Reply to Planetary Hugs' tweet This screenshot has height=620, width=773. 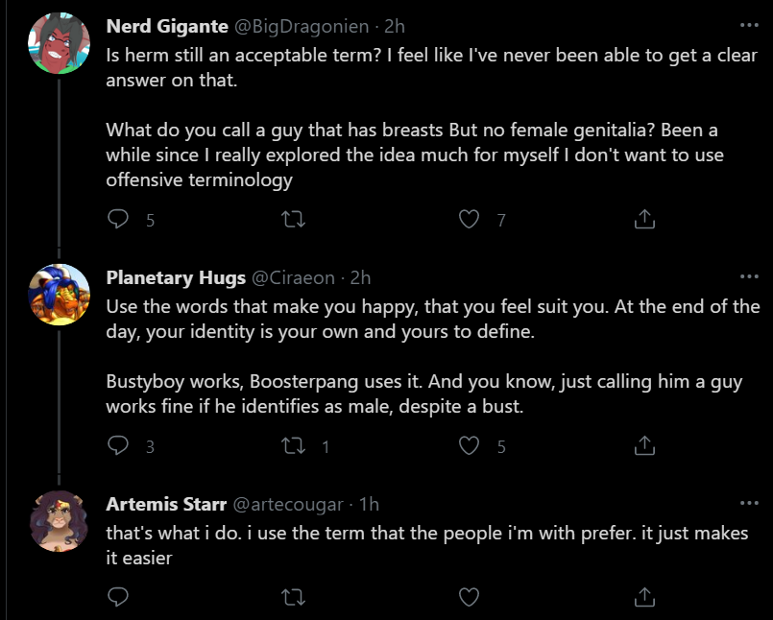coord(118,445)
